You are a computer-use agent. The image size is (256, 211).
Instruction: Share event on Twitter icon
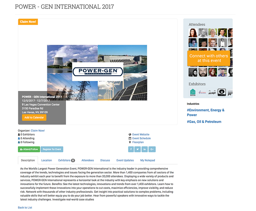pyautogui.click(x=138, y=149)
